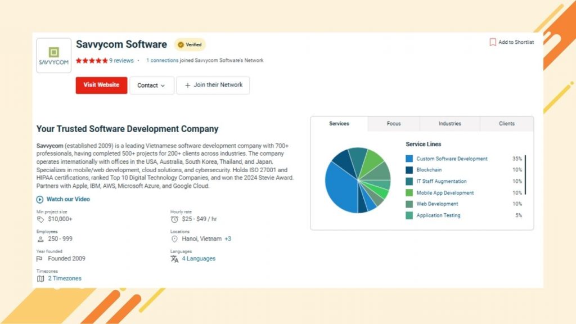Image resolution: width=576 pixels, height=324 pixels.
Task: Click the person icon under Employees
Action: point(40,238)
